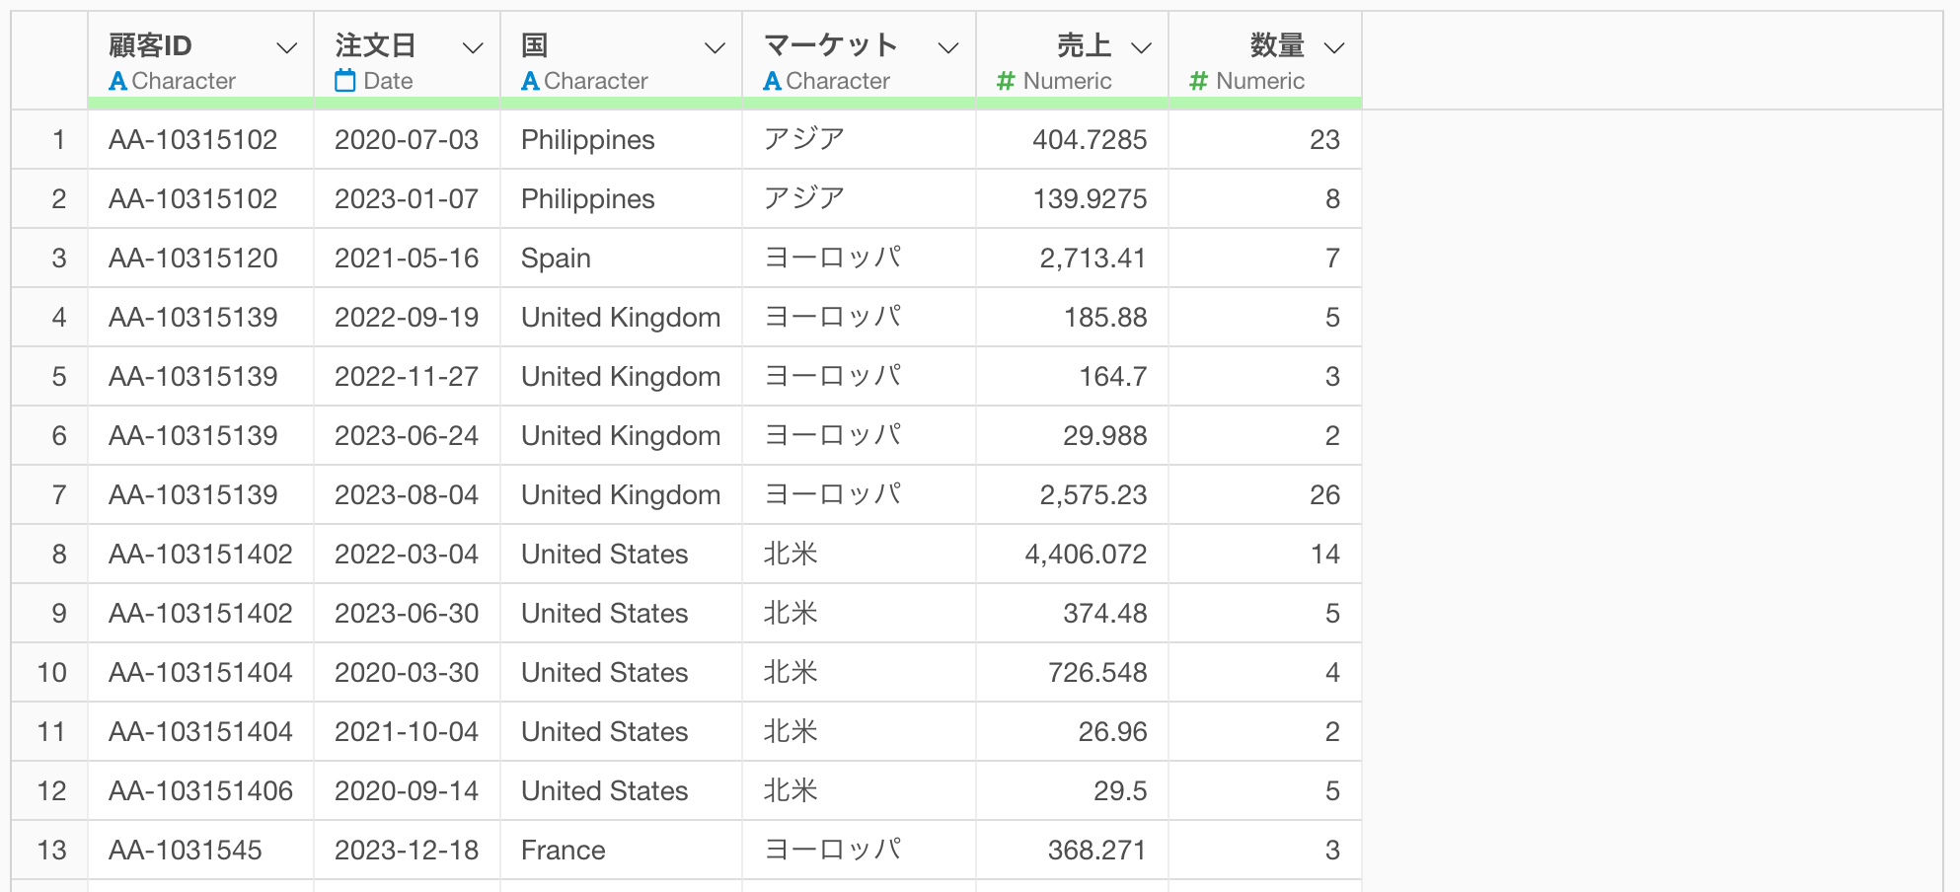Open the 数量 column dropdown arrow
The height and width of the screenshot is (892, 1960).
coord(1334,47)
